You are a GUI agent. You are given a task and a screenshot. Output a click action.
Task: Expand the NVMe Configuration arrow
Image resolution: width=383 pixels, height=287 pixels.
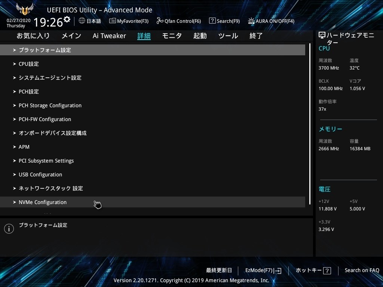click(x=15, y=202)
